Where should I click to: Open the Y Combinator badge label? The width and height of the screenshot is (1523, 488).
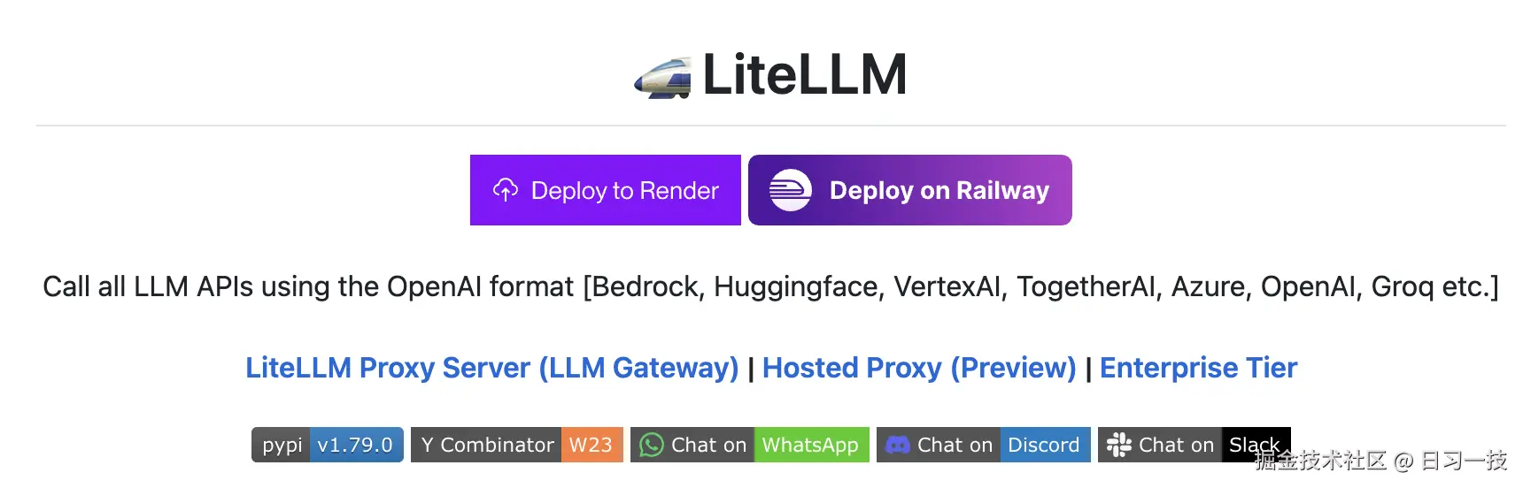[487, 445]
